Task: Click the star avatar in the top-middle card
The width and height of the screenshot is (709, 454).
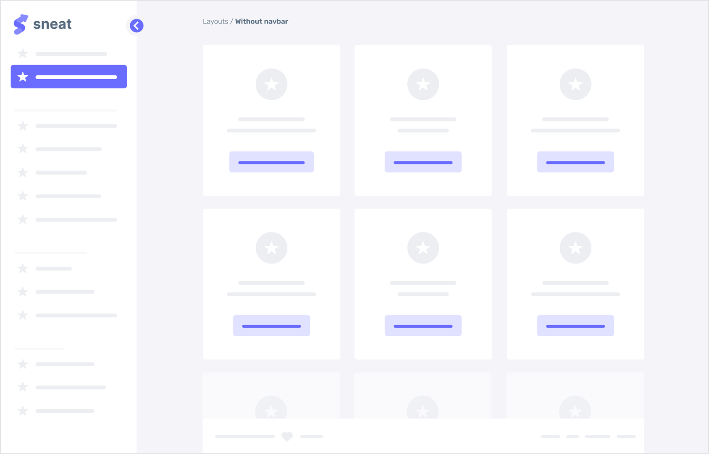Action: pos(423,84)
